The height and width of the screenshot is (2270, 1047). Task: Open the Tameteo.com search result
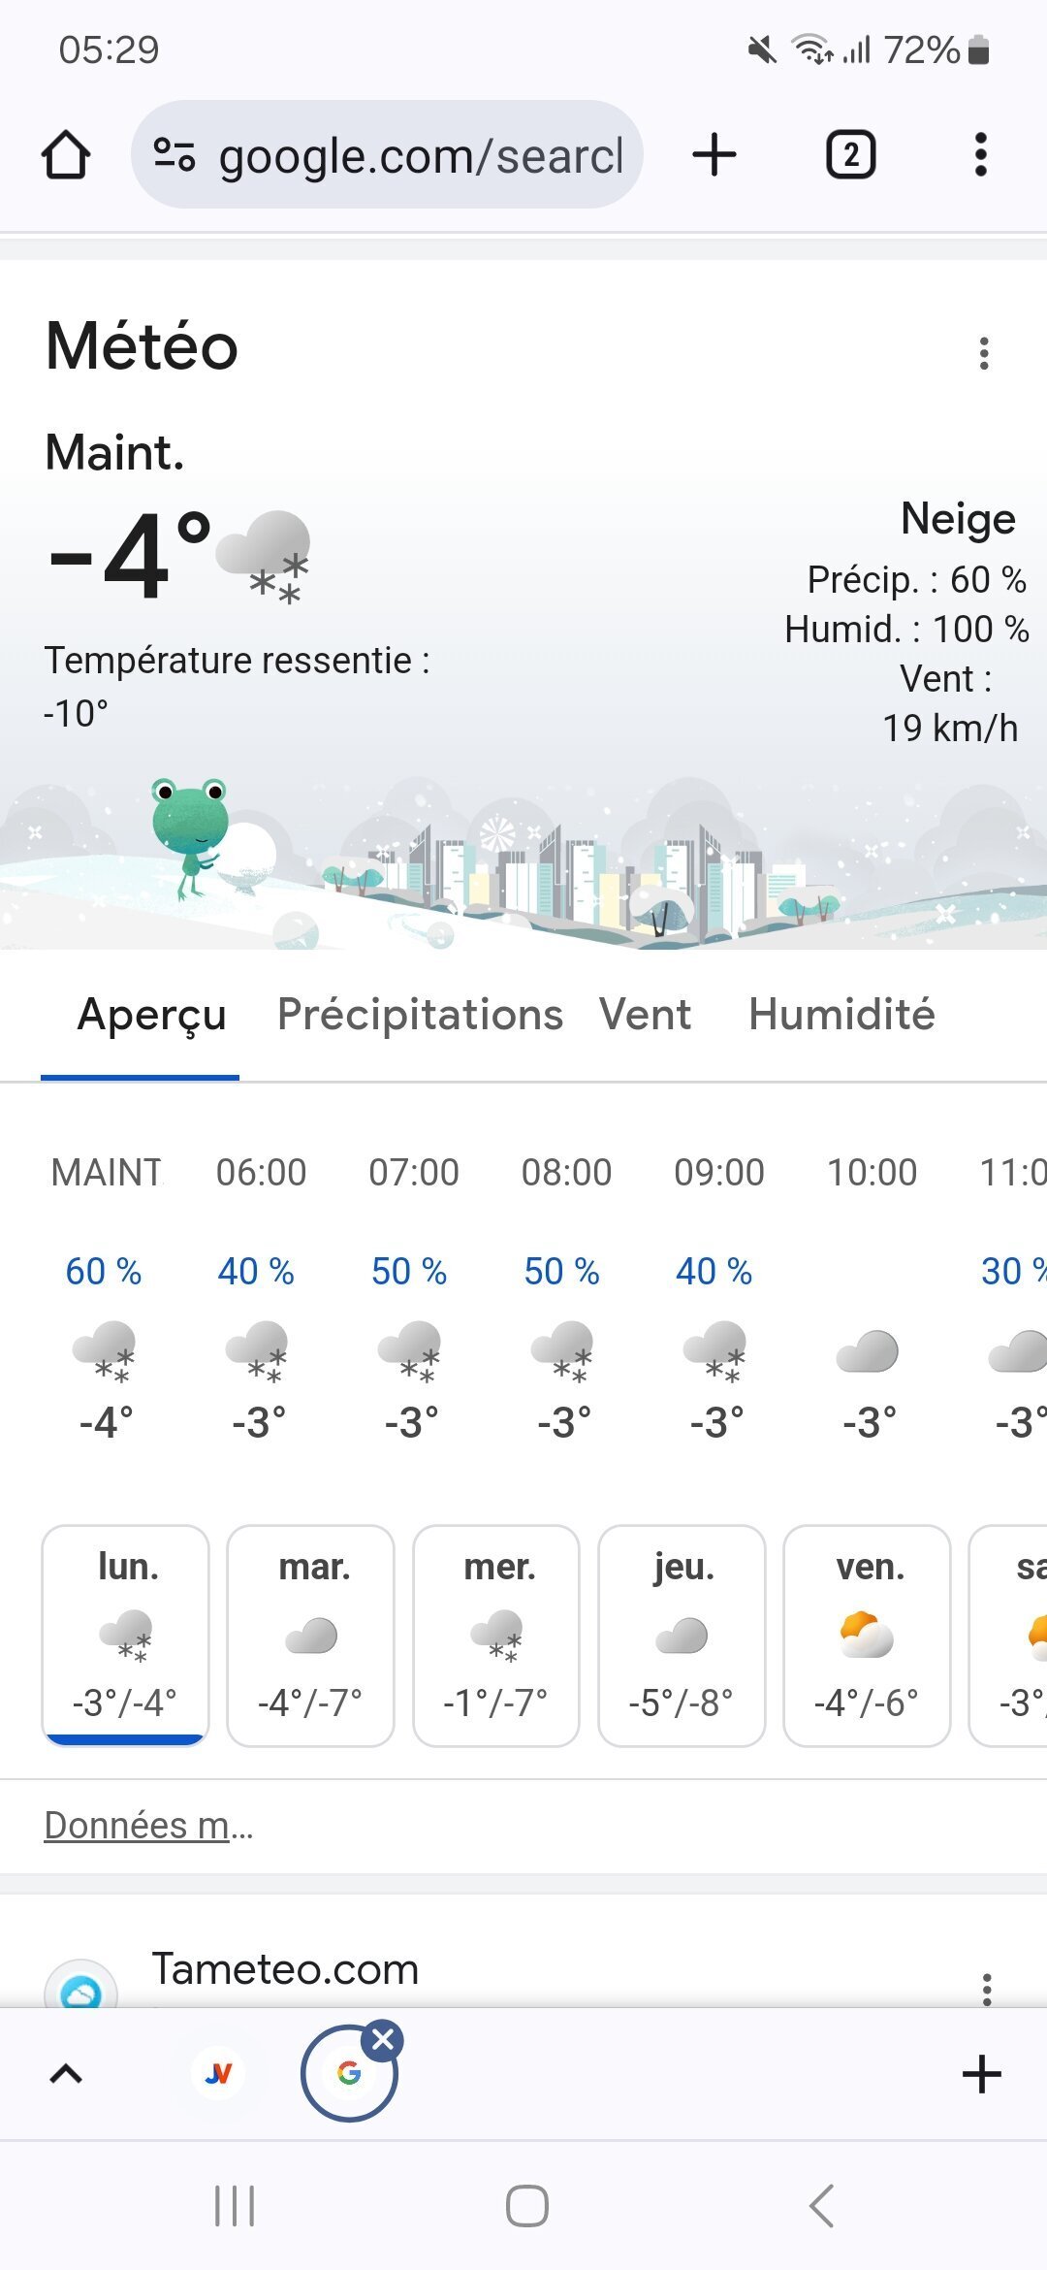coord(285,1969)
